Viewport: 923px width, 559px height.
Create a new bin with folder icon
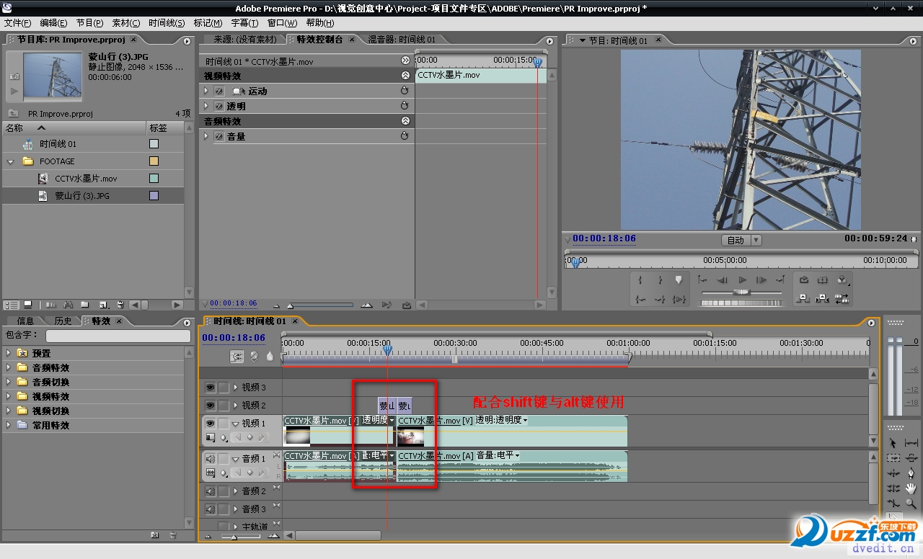click(x=85, y=305)
